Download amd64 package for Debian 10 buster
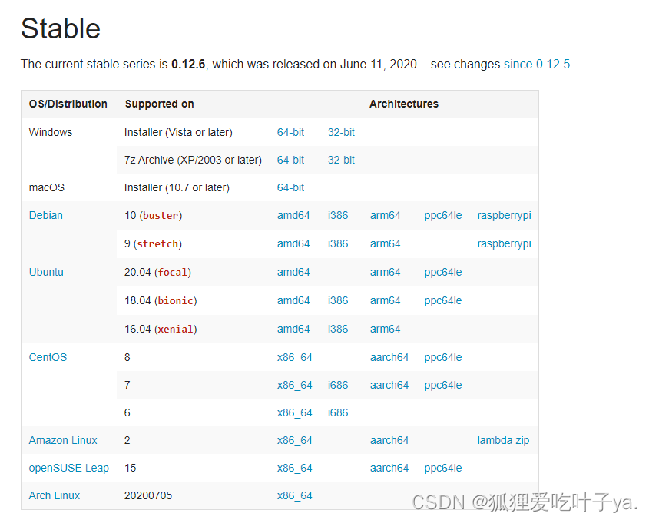 [293, 215]
